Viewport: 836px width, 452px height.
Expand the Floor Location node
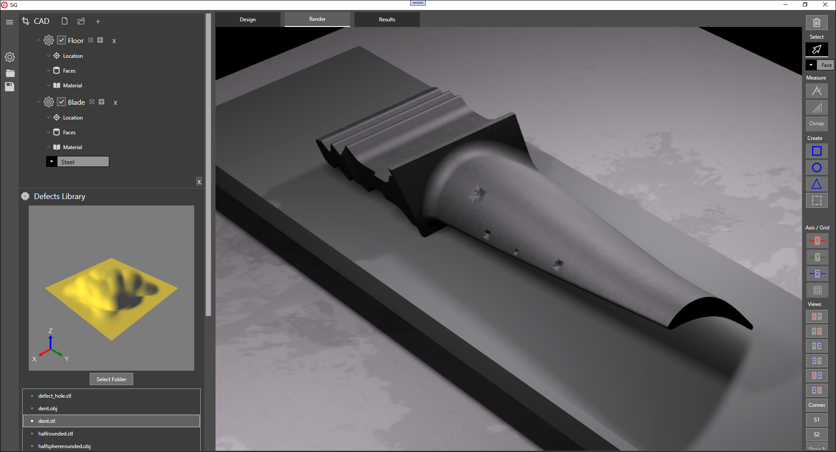tap(49, 56)
